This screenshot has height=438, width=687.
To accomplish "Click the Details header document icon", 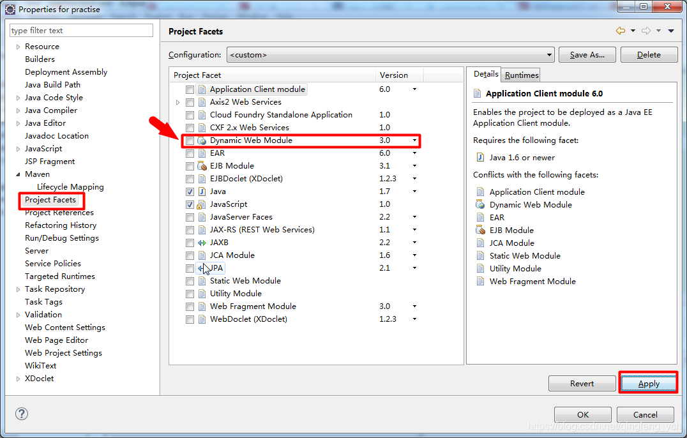I will (478, 93).
